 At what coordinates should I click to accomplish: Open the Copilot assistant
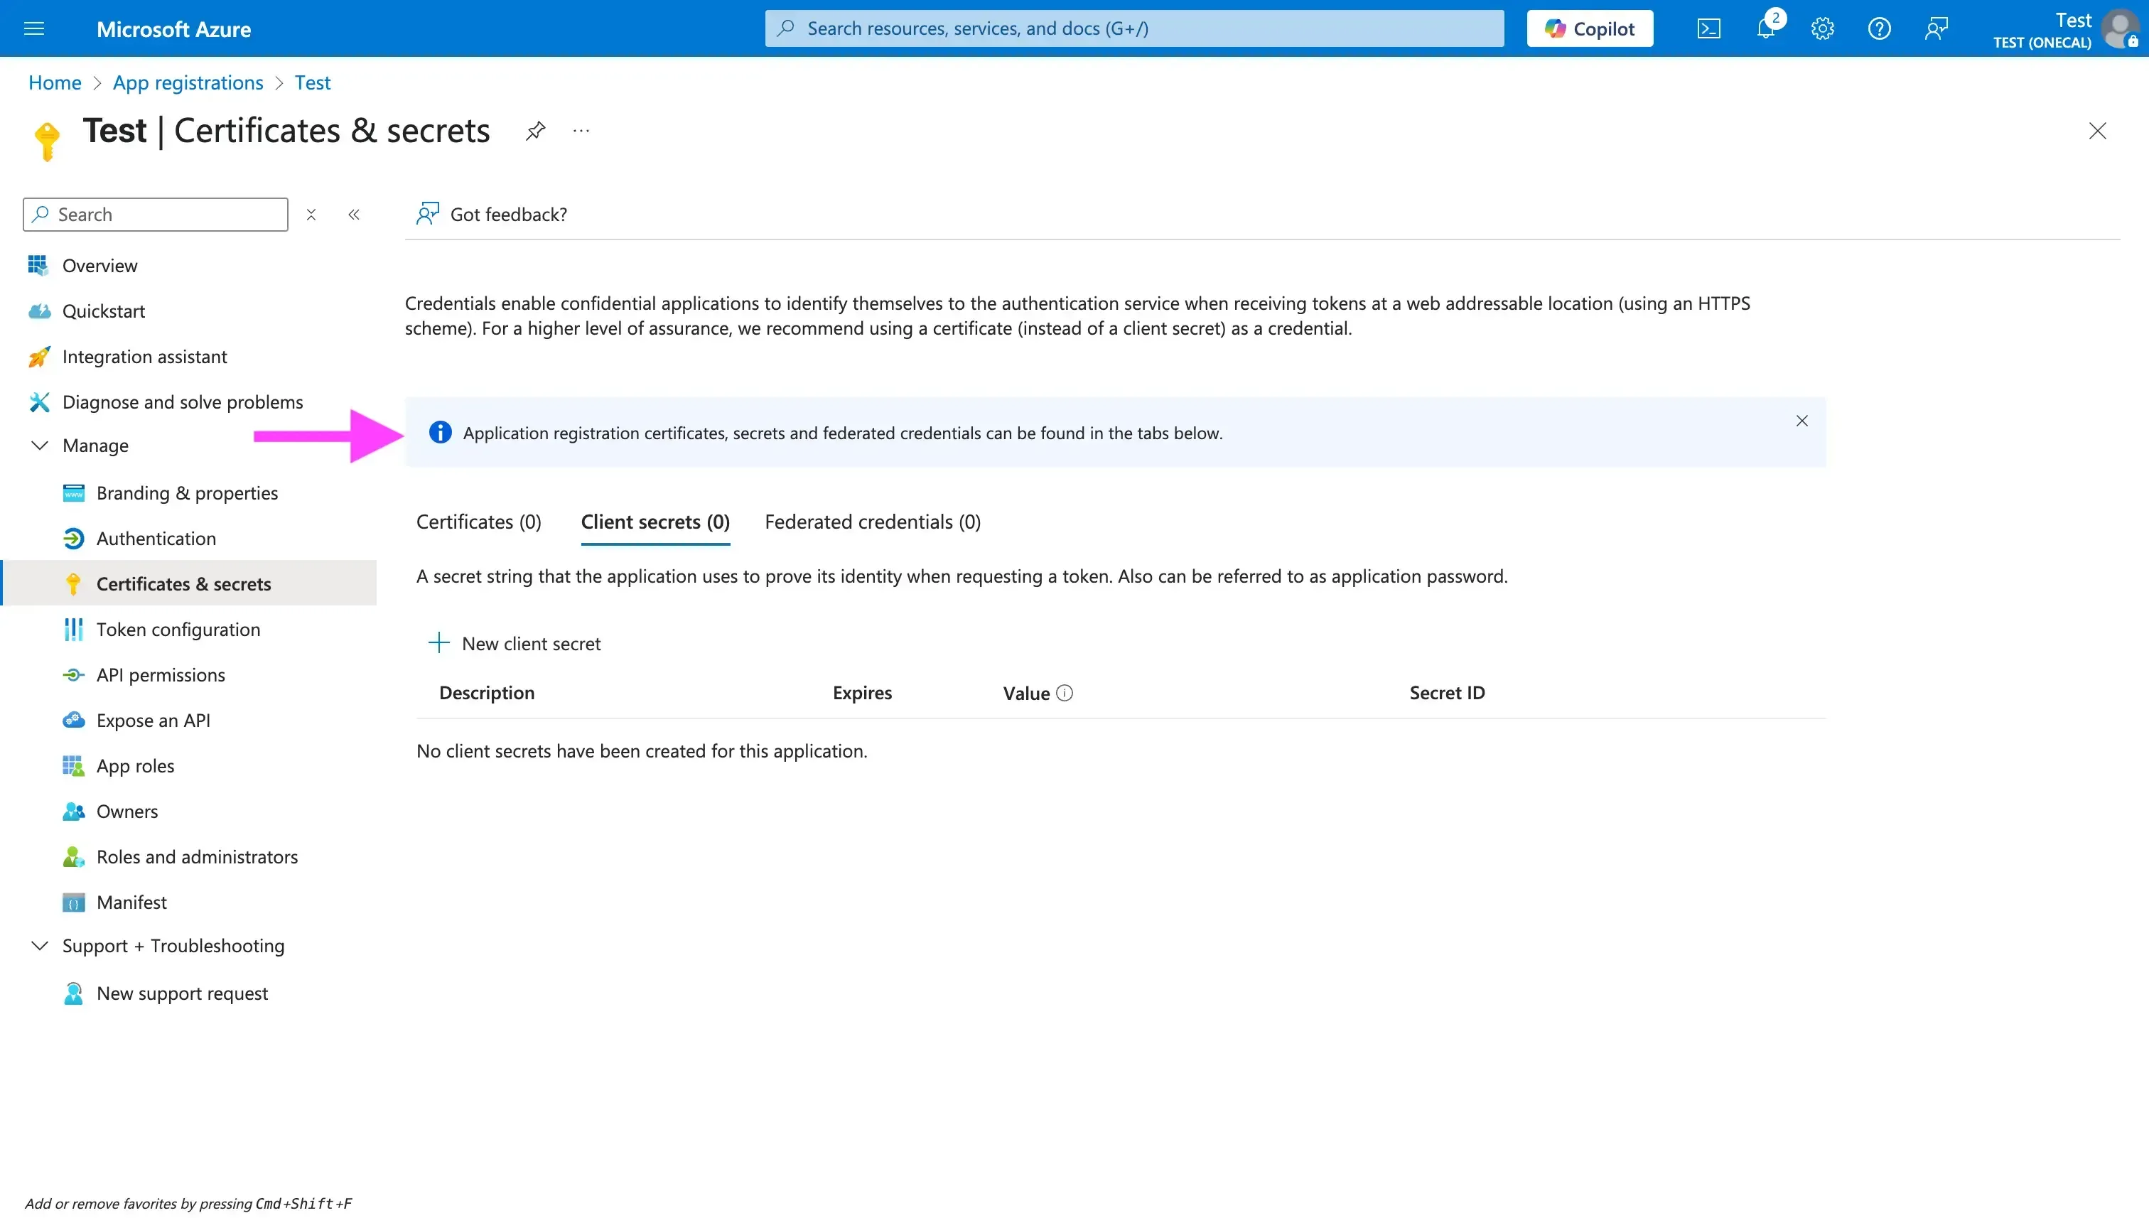[1588, 28]
